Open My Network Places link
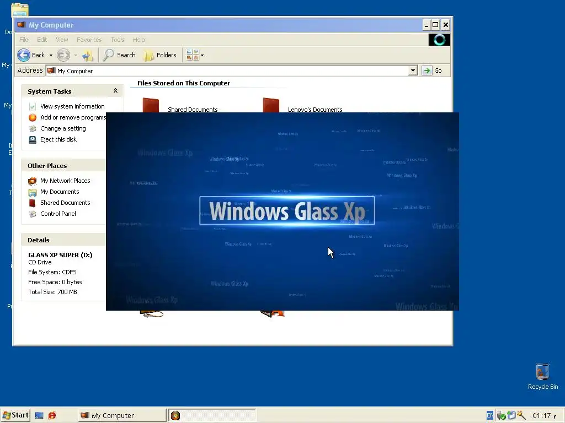Image resolution: width=565 pixels, height=423 pixels. pos(65,181)
